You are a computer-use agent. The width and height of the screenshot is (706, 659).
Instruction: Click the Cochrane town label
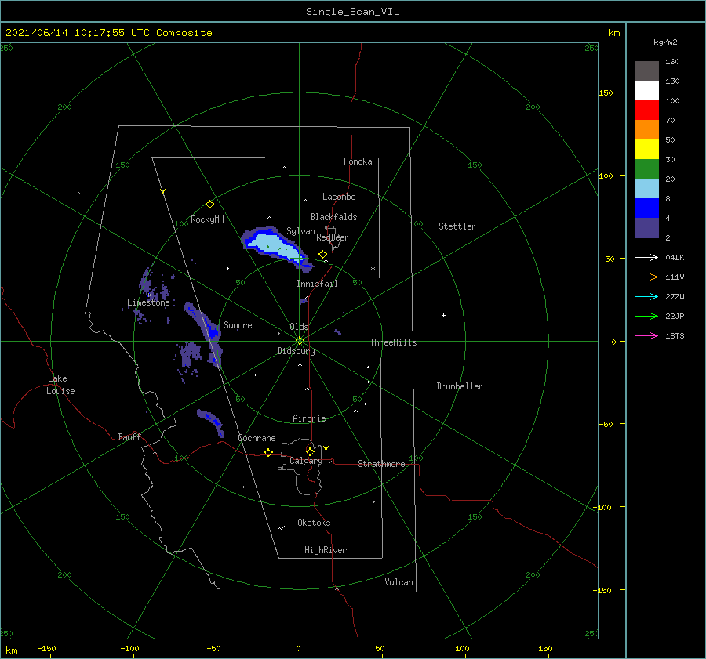tap(257, 438)
